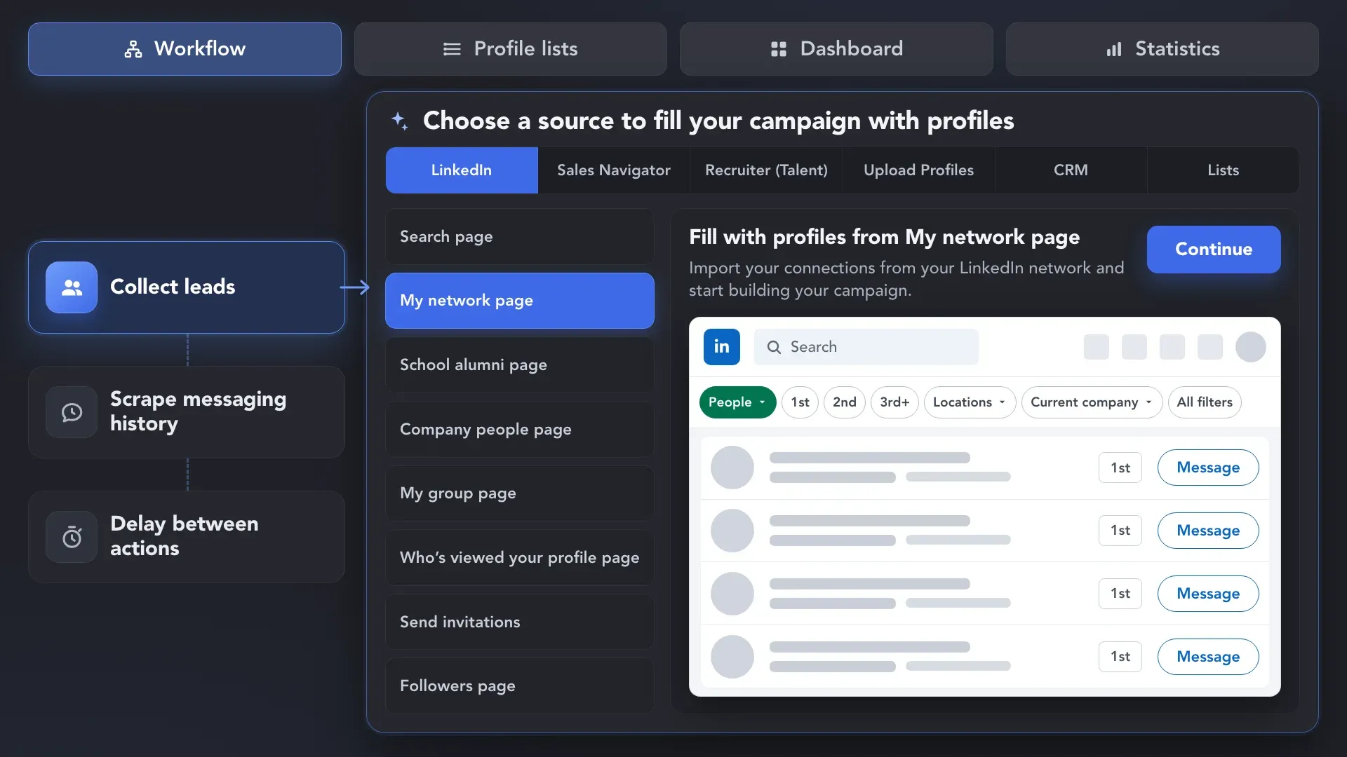
Task: Open the All filters chip
Action: tap(1205, 402)
